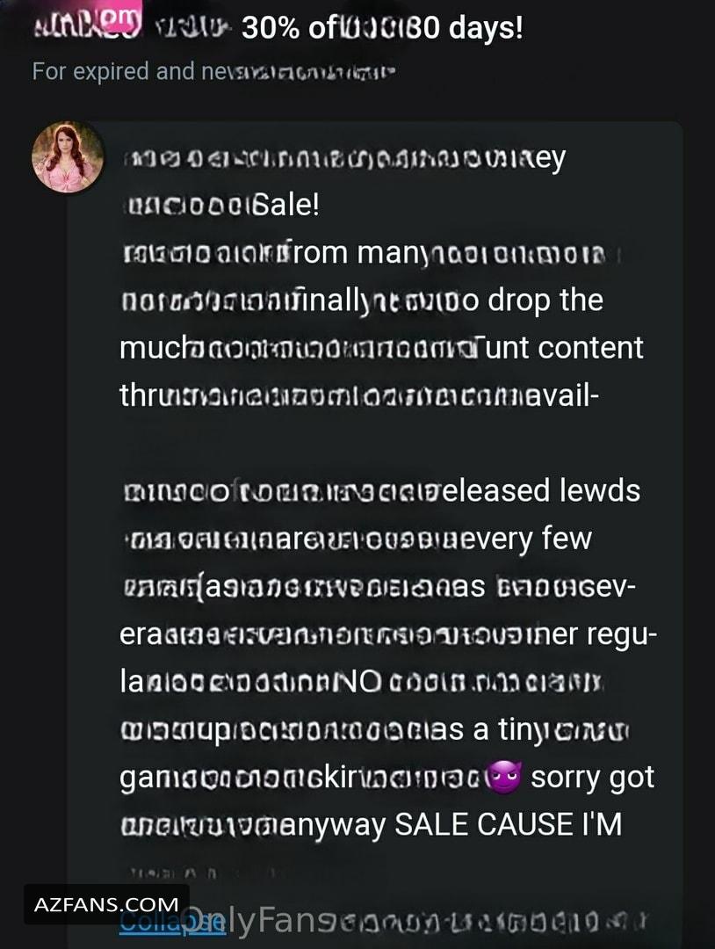
Task: Click the word 'avail-' at line end
Action: click(x=562, y=395)
